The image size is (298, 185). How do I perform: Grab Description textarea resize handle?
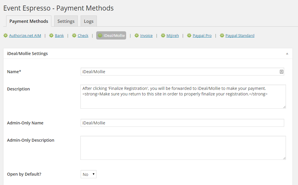(284, 107)
